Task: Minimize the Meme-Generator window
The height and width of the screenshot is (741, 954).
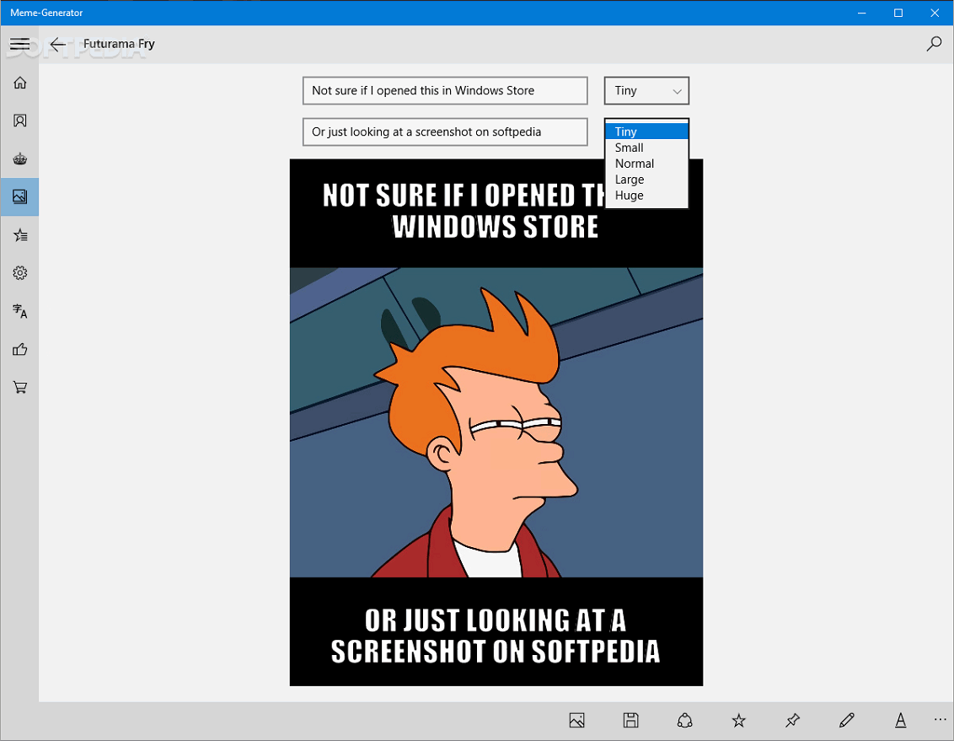Action: [x=861, y=13]
